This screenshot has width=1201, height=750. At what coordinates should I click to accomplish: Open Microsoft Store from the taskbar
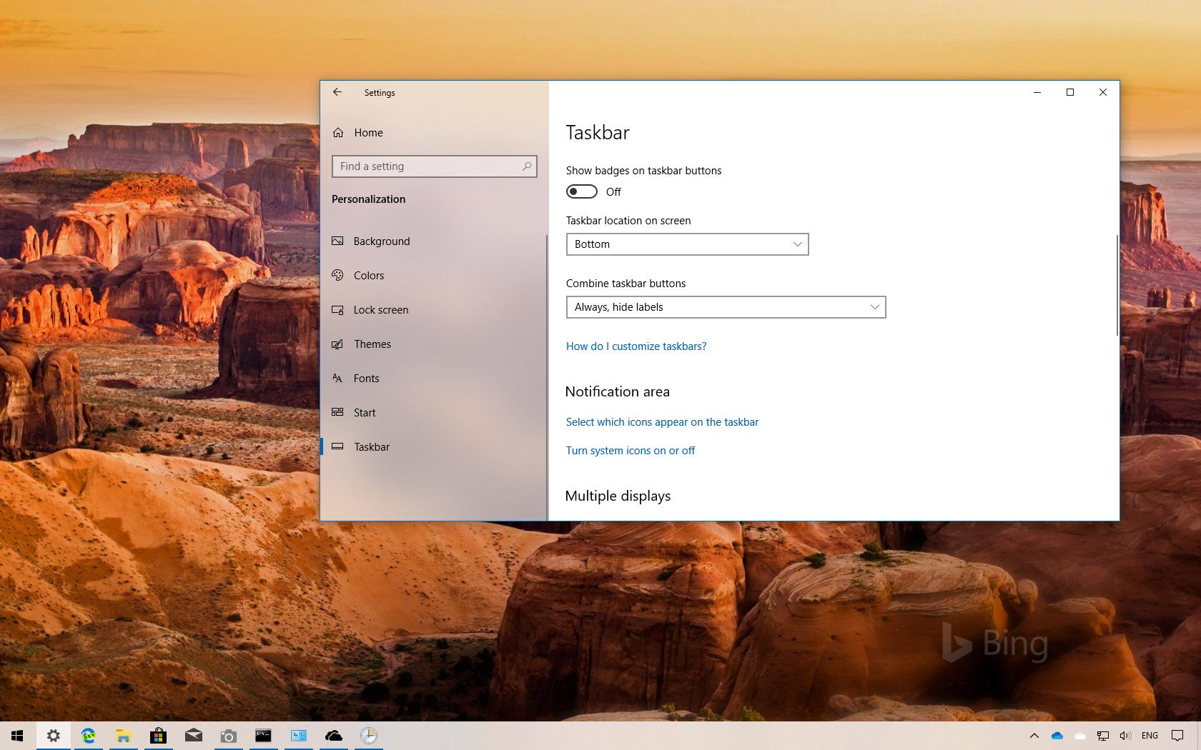(159, 736)
